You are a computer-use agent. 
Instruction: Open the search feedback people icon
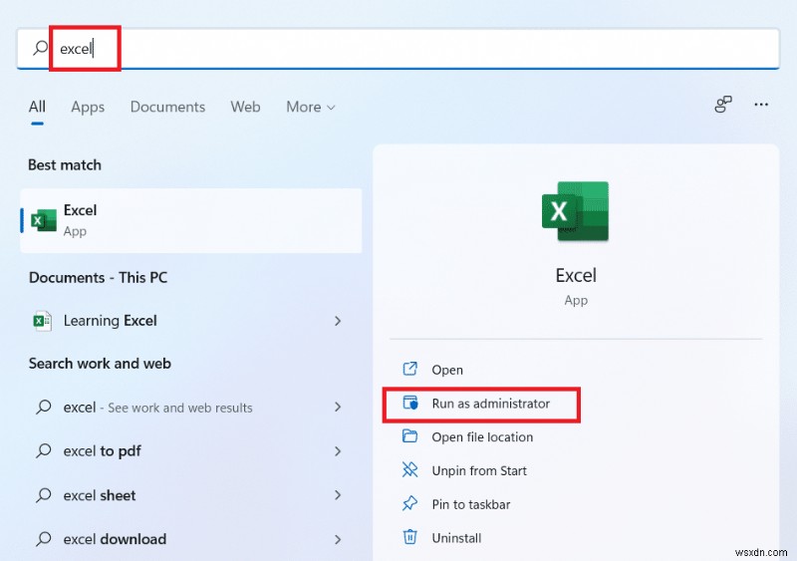(x=723, y=105)
